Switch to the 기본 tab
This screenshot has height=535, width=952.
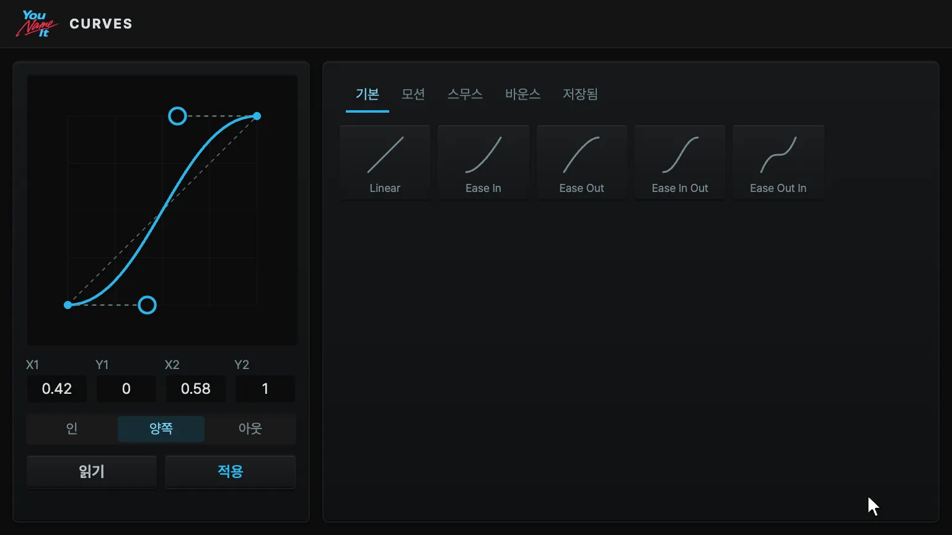point(368,95)
